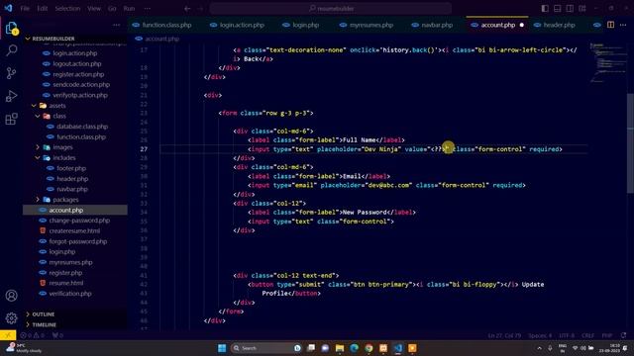Open the Run and Debug view
Screen dimensions: 634x356
click(x=11, y=96)
